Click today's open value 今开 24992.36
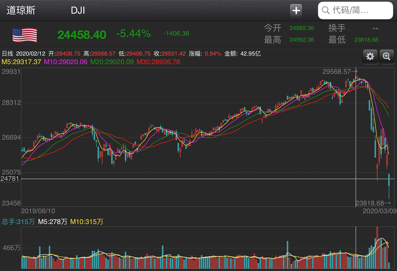The image size is (397, 271). 302,28
